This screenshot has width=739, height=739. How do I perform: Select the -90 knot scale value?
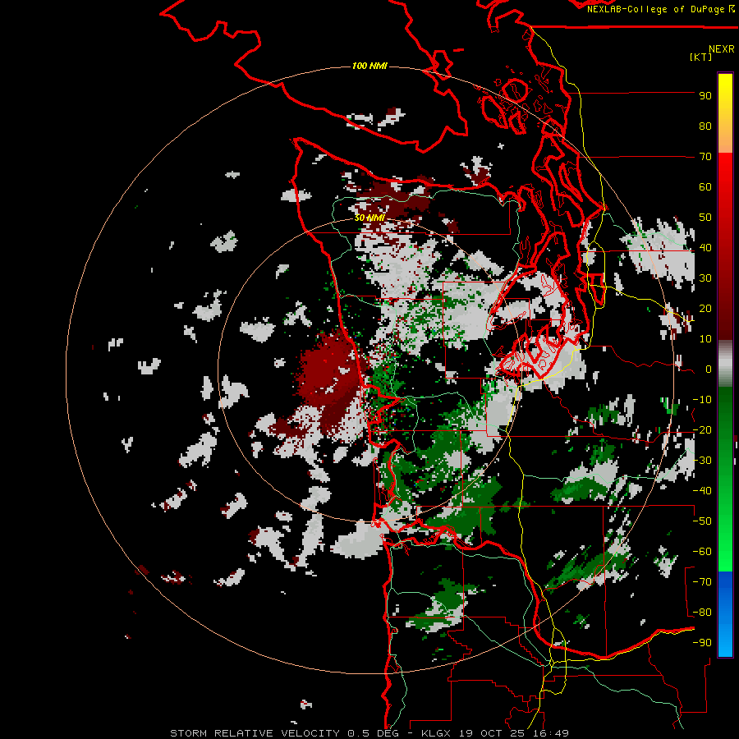[702, 643]
